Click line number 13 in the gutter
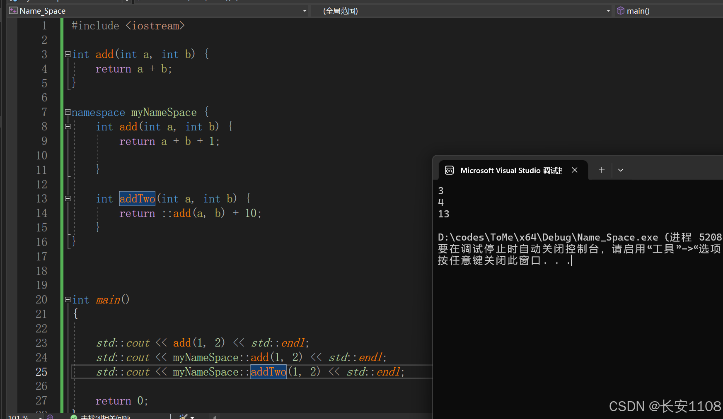723x419 pixels. tap(41, 199)
